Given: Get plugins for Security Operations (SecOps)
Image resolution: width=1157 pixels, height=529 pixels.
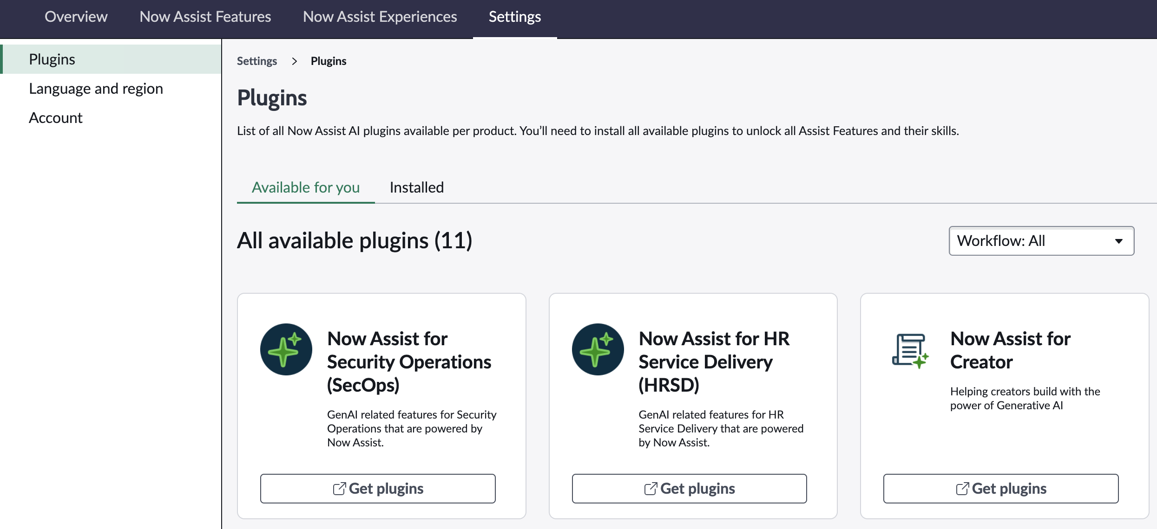Looking at the screenshot, I should point(378,489).
